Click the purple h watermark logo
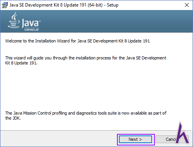 pos(182,133)
